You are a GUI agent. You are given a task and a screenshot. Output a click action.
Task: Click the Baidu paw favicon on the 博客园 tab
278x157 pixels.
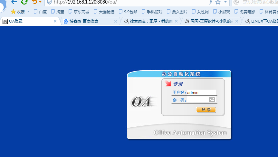pyautogui.click(x=66, y=21)
